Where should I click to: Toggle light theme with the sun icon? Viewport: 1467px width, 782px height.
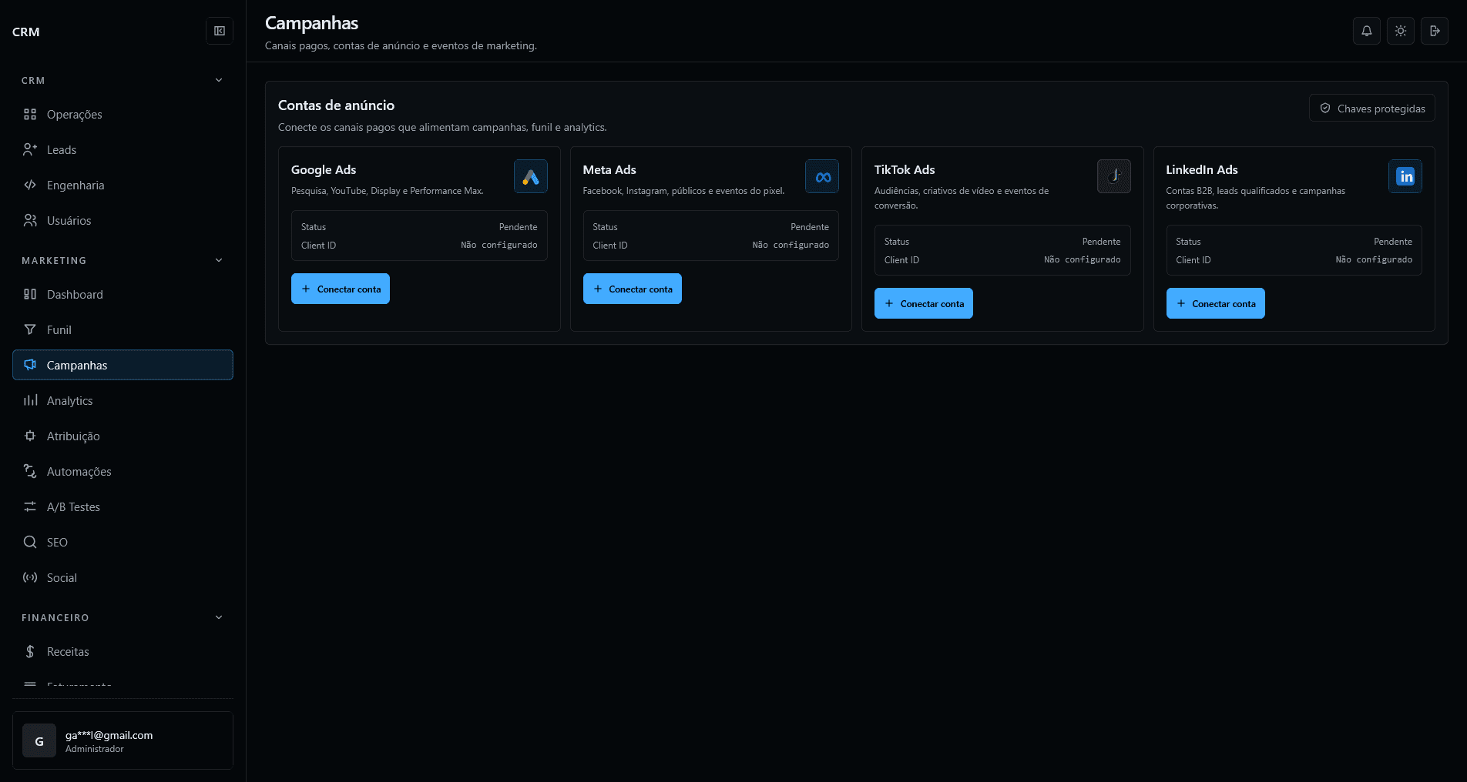[x=1400, y=31]
